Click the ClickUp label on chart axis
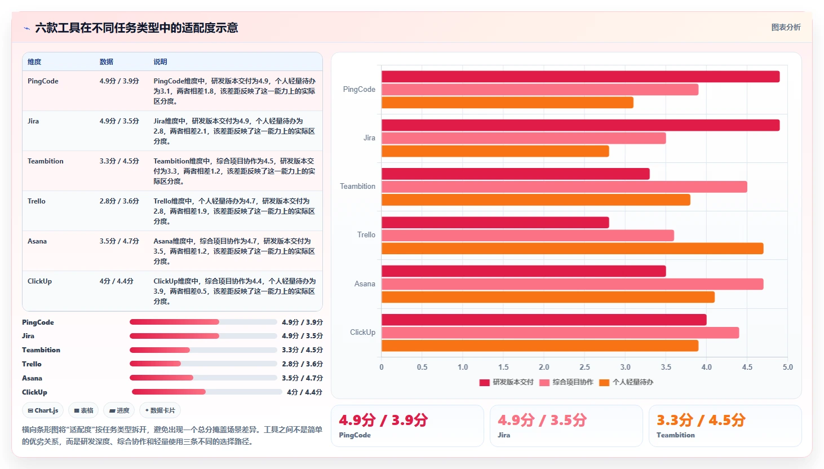 [x=362, y=333]
